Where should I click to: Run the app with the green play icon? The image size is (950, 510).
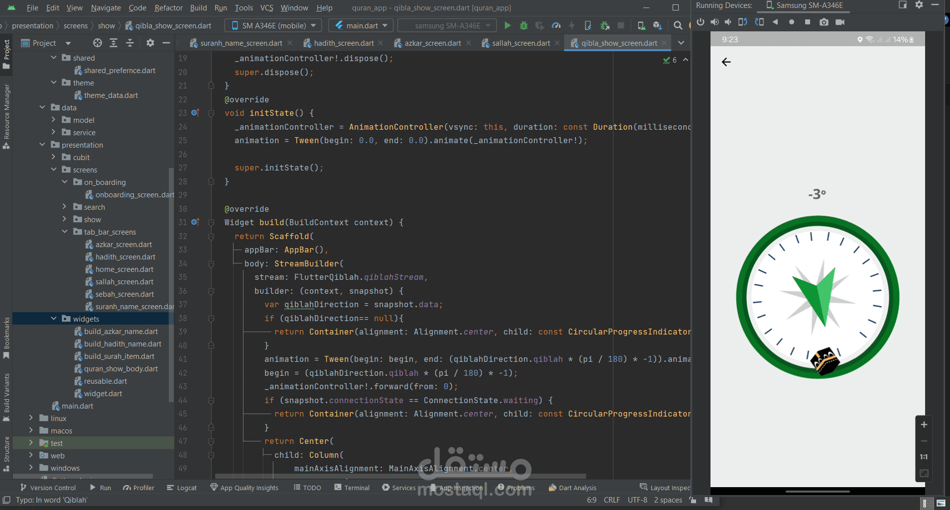tap(507, 25)
